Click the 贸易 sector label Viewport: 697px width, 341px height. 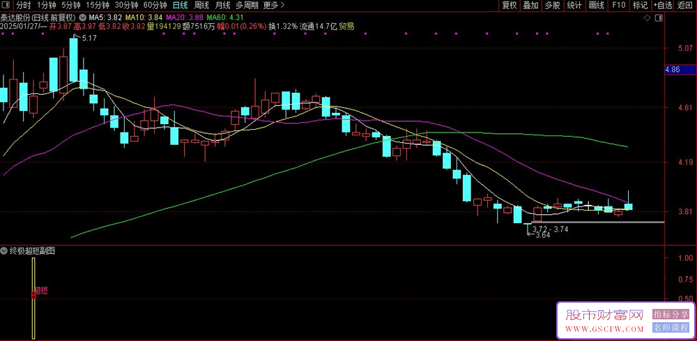pos(346,26)
